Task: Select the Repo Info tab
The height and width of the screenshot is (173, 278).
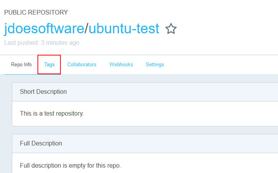Action: 21,64
